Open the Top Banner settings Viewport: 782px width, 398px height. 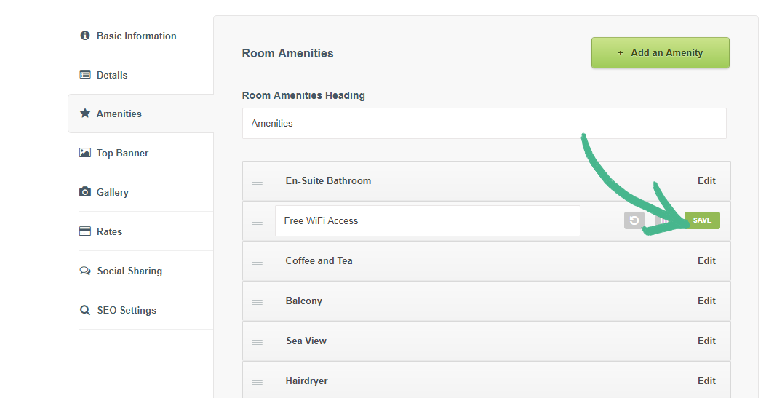122,153
